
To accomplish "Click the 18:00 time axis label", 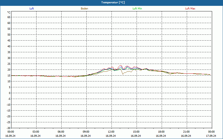I will [x=161, y=132].
